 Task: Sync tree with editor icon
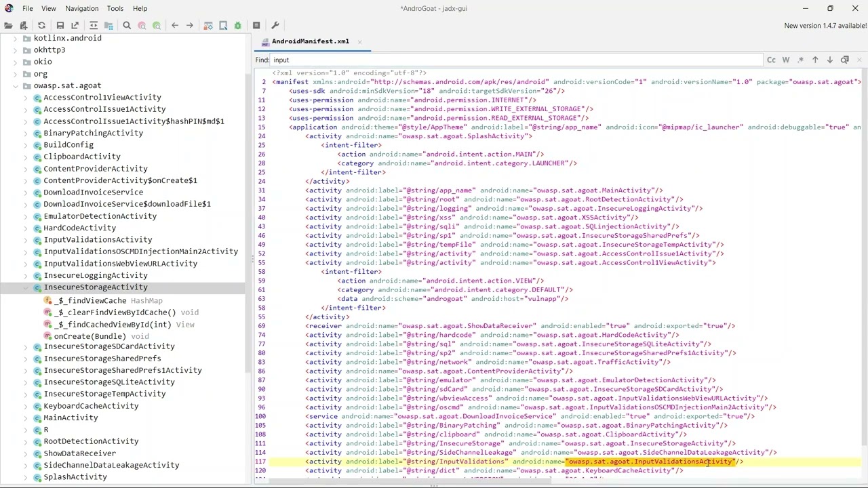pyautogui.click(x=94, y=26)
